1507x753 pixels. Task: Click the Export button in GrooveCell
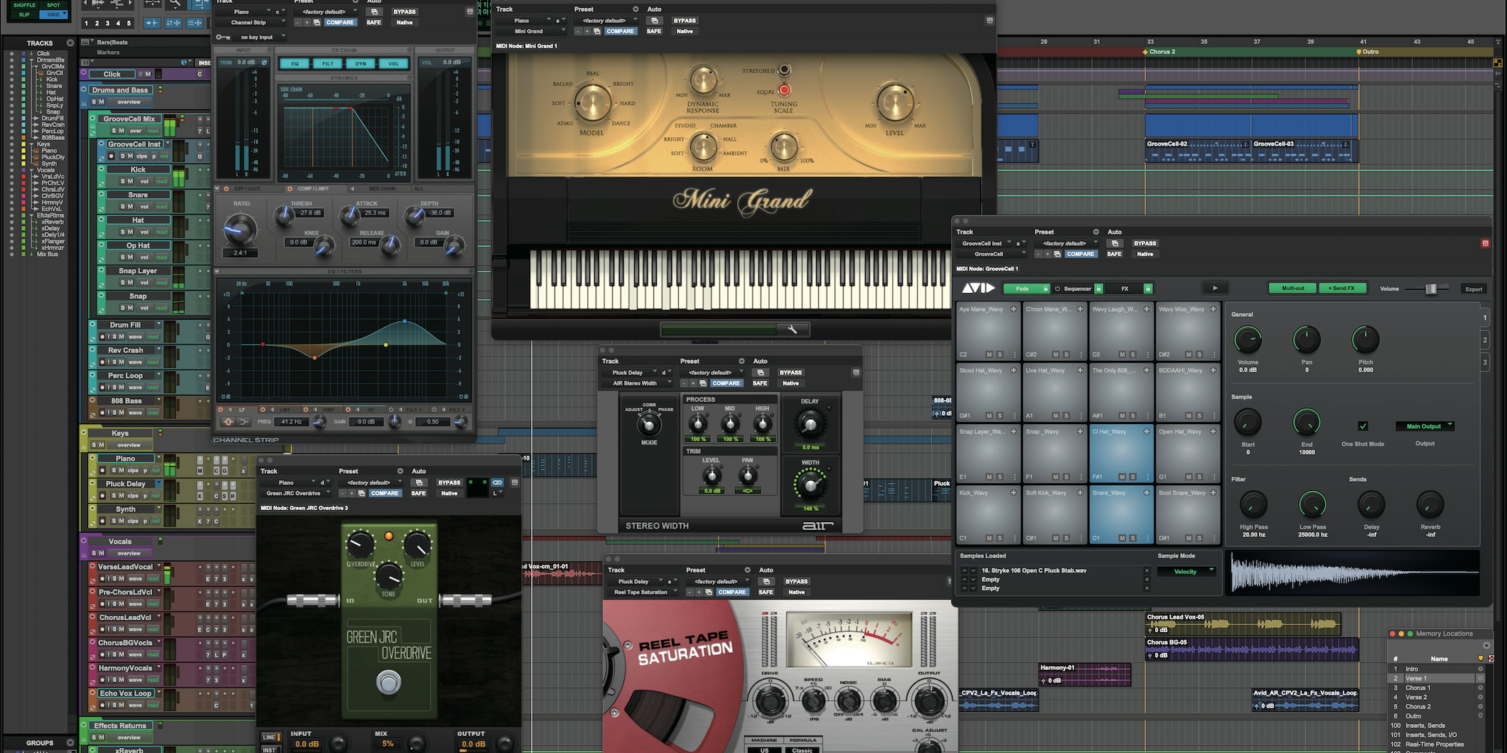pos(1474,289)
